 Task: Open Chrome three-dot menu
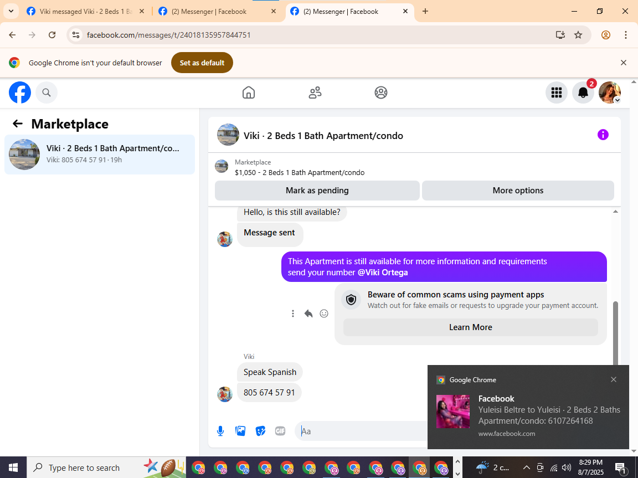(x=626, y=35)
